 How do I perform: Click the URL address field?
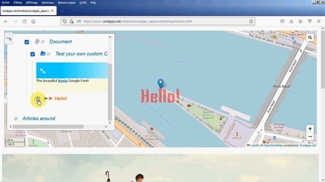pos(158,21)
